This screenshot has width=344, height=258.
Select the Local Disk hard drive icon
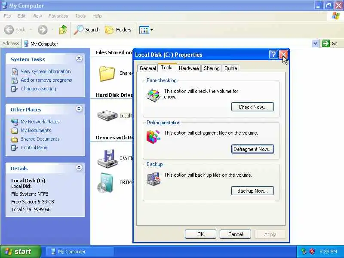(107, 116)
